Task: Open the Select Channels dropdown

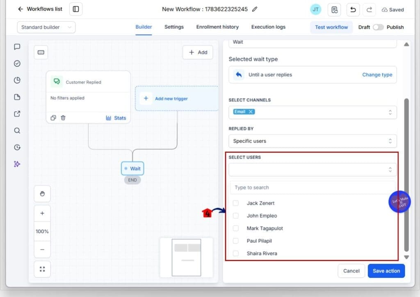Action: click(x=313, y=112)
